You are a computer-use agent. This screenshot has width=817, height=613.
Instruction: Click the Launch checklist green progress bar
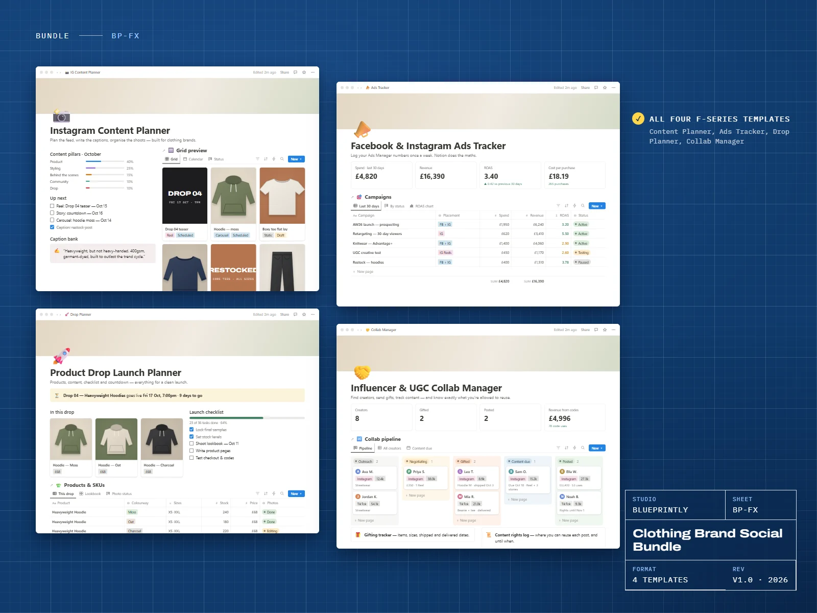pyautogui.click(x=247, y=418)
